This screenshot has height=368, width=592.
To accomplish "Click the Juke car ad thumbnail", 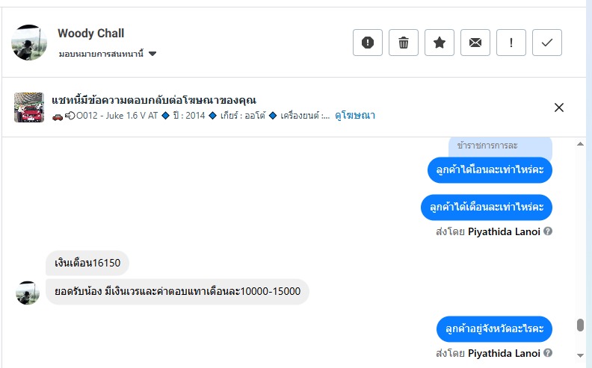I will tap(29, 107).
